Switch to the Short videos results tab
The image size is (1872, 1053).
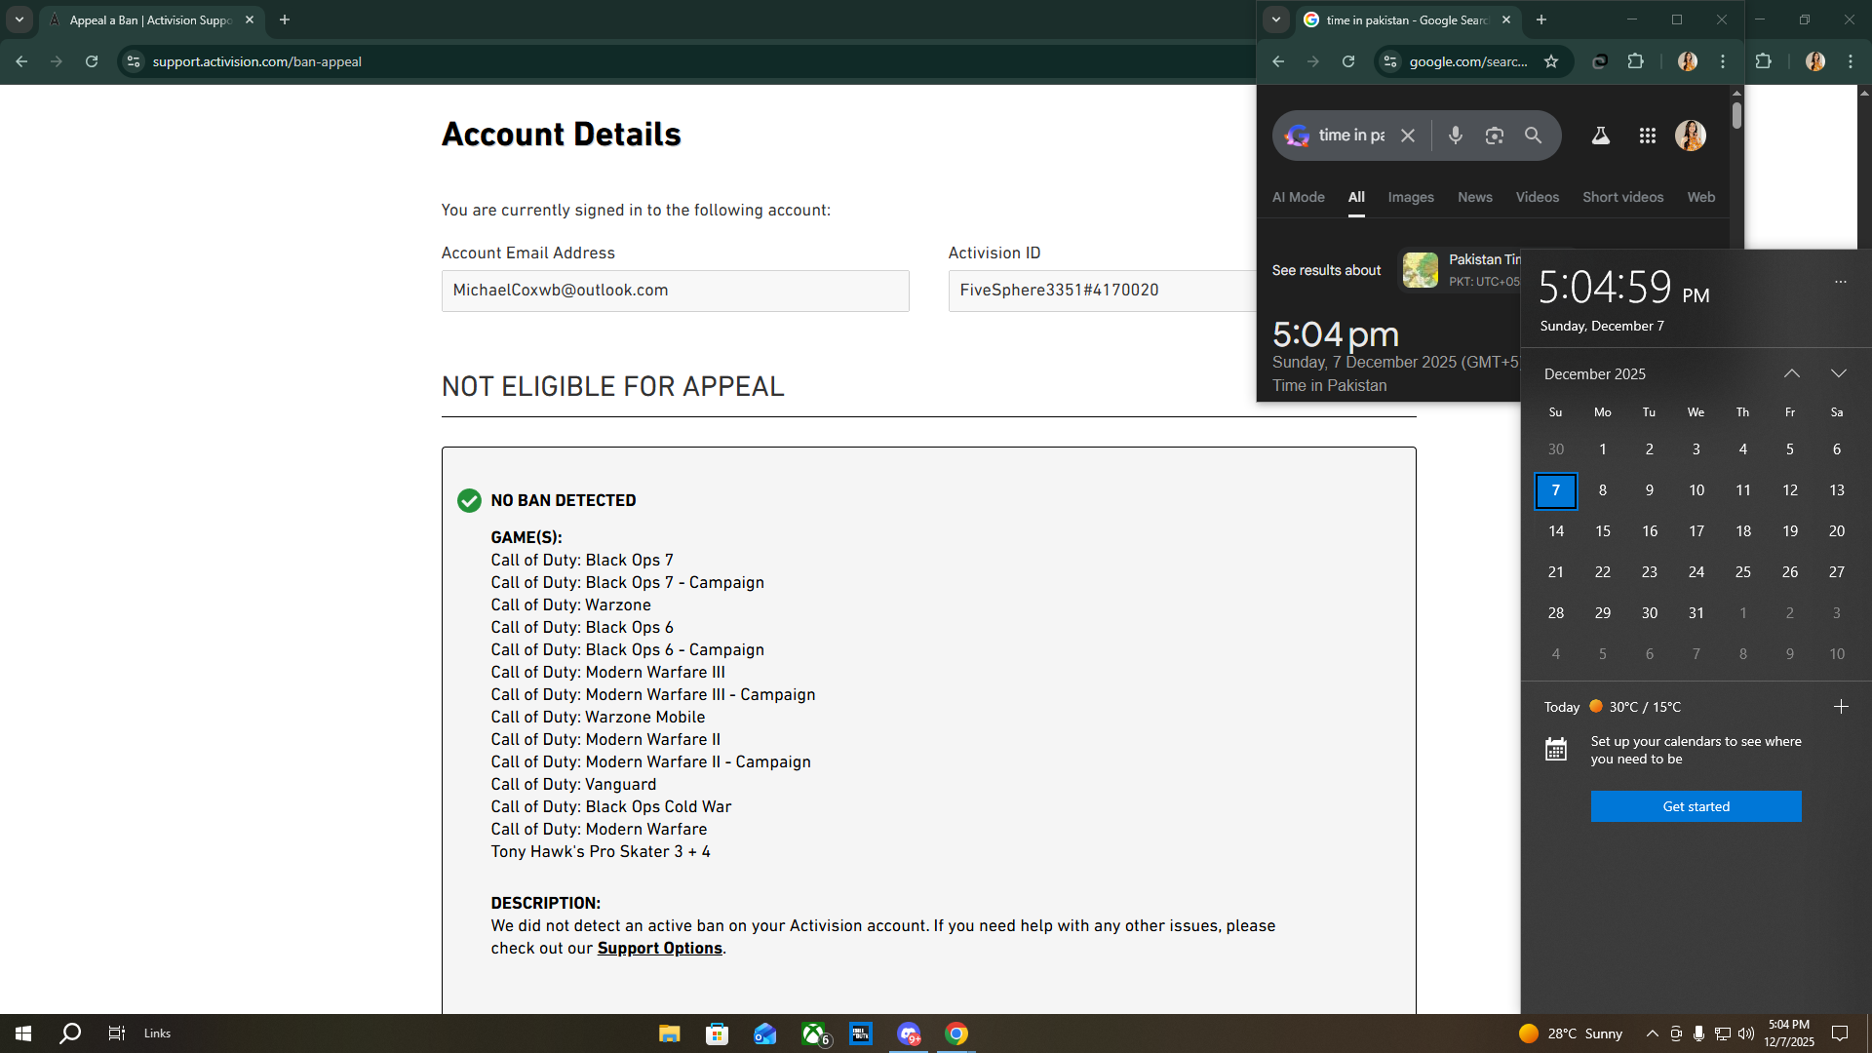[1623, 197]
